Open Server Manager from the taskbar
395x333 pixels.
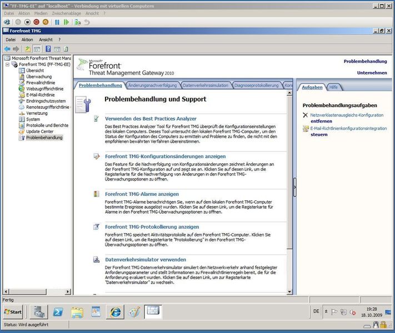pos(39,312)
